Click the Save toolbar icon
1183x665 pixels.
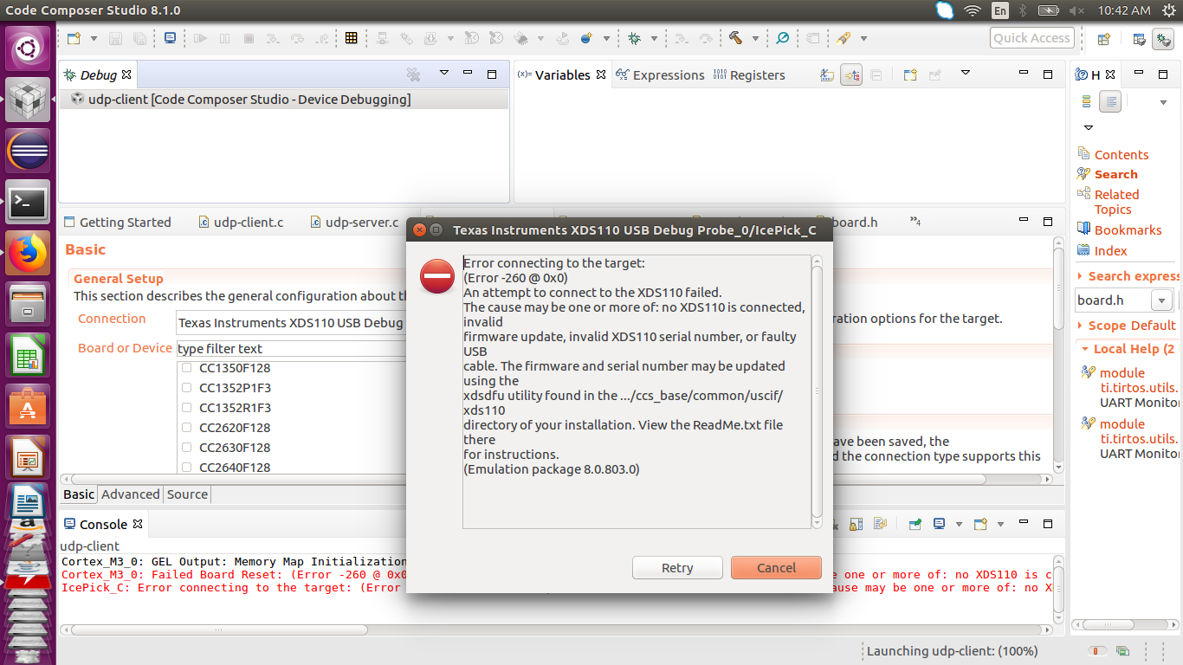[115, 38]
